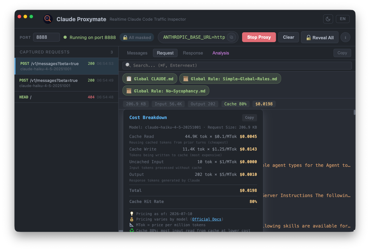Select the POST request captured at 06:54:53
This screenshot has height=251, width=370.
(x=67, y=66)
